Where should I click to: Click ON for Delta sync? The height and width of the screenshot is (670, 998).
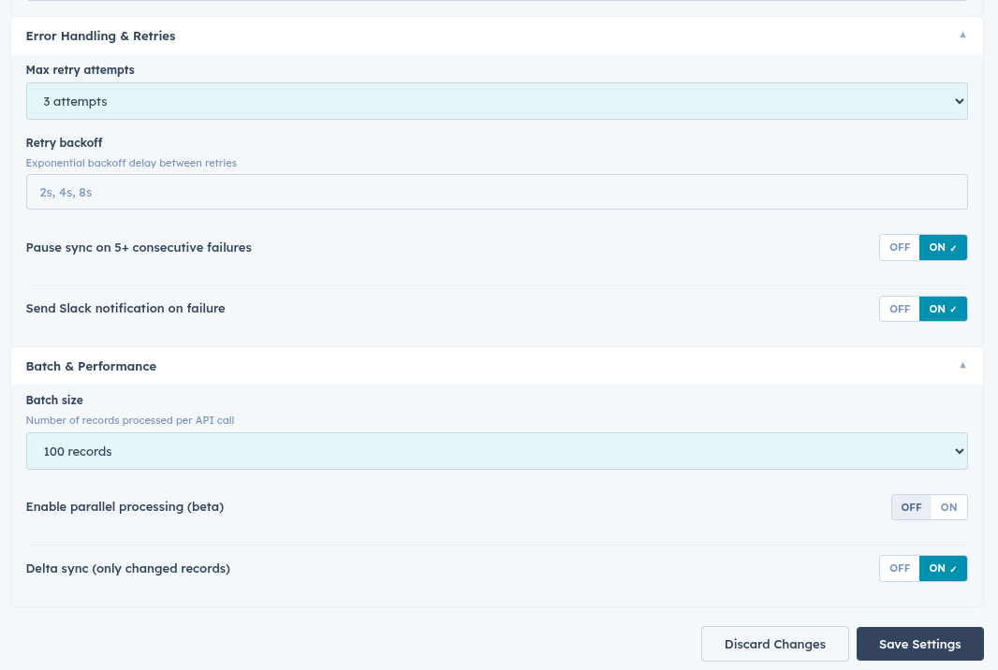coord(943,568)
